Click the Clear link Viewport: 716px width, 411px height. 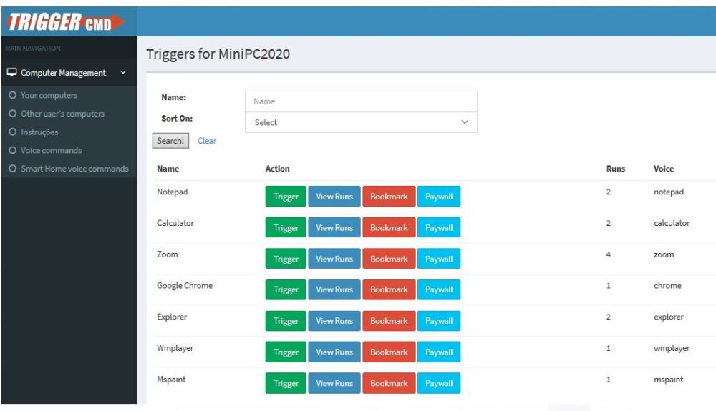point(207,141)
